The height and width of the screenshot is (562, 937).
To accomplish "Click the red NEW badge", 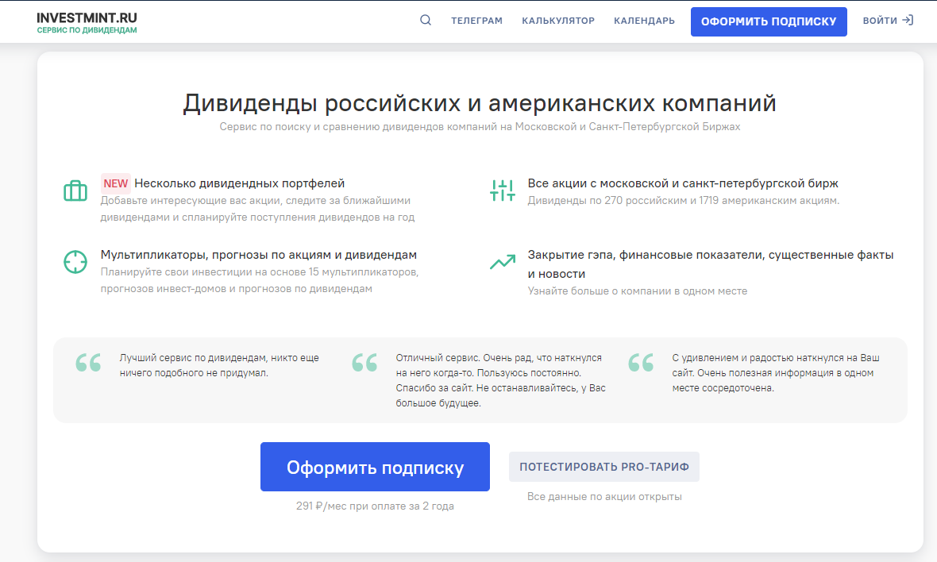I will (116, 183).
